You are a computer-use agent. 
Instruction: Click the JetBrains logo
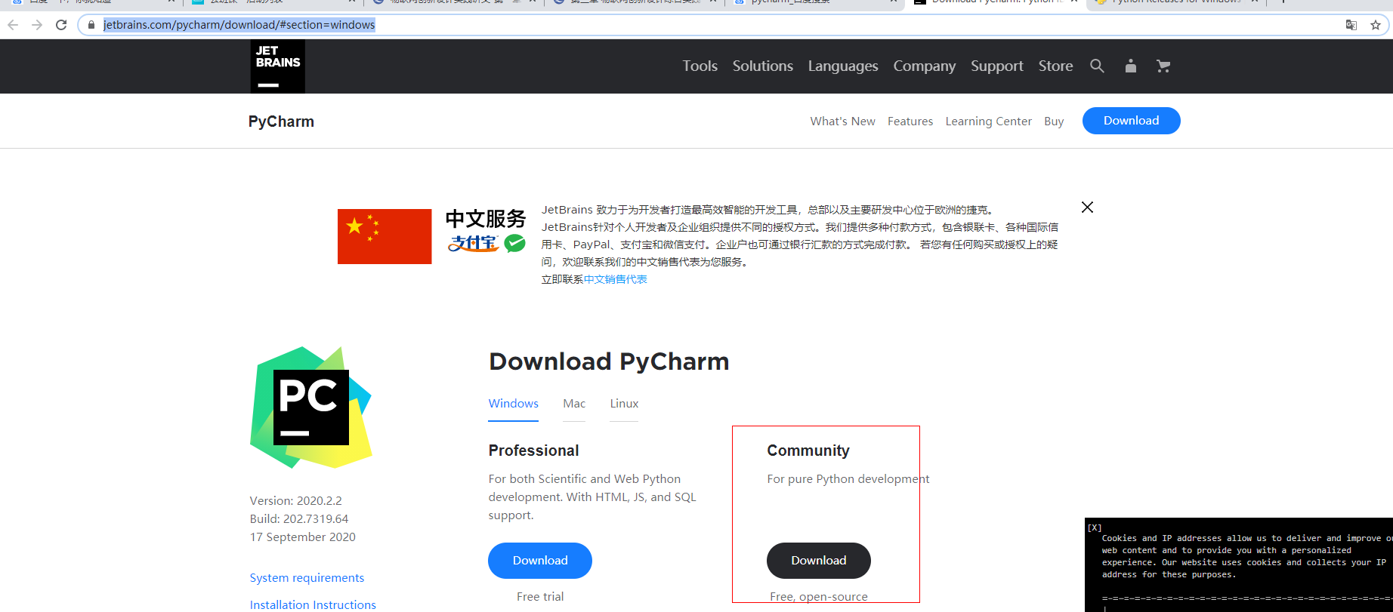(x=278, y=66)
